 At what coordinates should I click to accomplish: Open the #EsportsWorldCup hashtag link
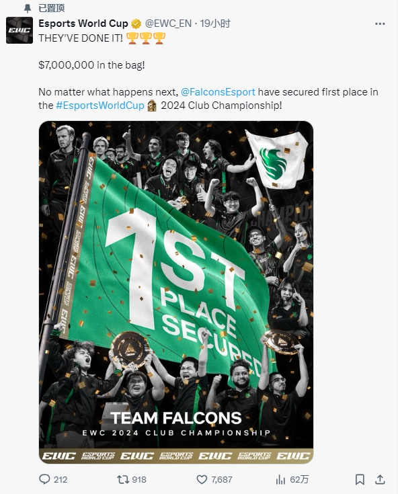[x=100, y=106]
